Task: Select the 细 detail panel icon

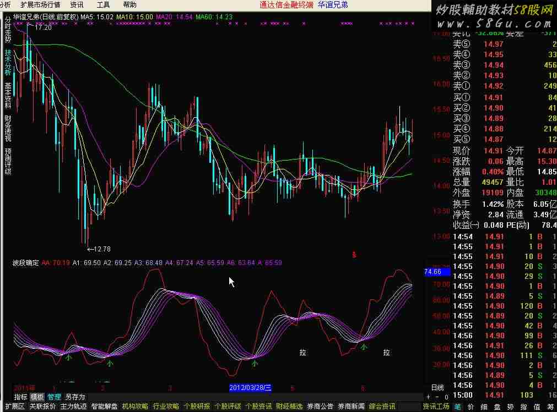Action: (x=485, y=407)
